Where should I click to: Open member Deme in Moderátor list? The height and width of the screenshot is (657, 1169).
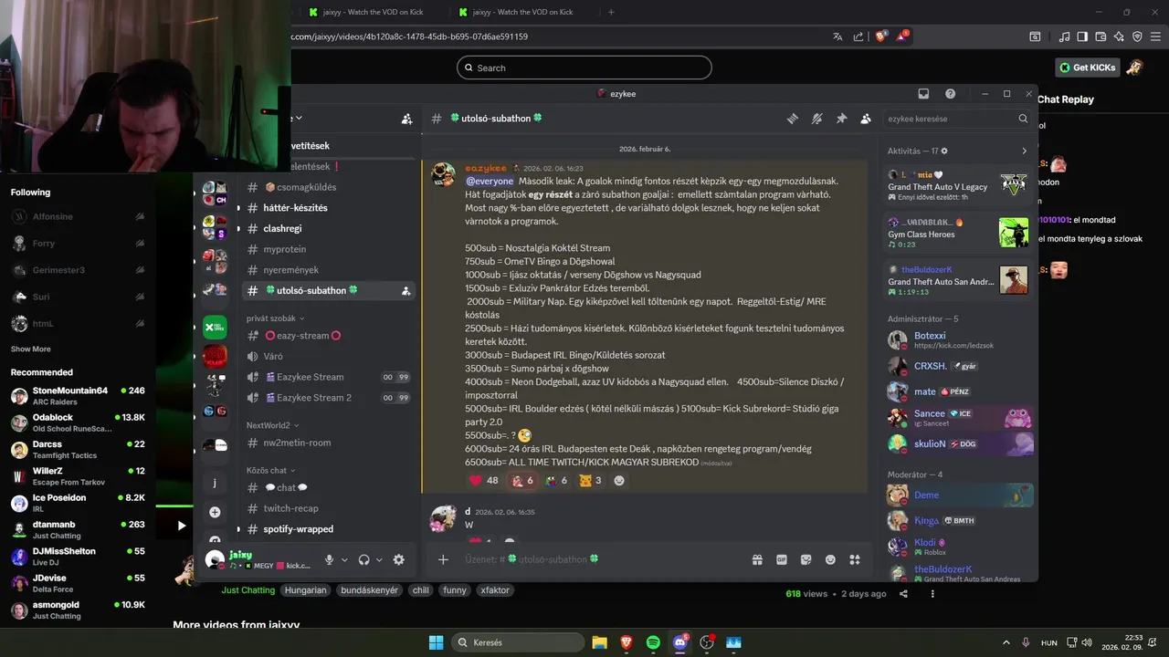[960, 495]
